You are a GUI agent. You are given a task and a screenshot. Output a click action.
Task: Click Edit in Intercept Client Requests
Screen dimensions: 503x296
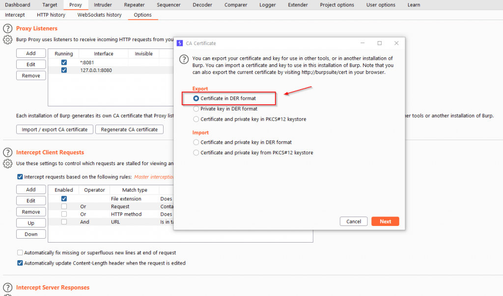[31, 200]
